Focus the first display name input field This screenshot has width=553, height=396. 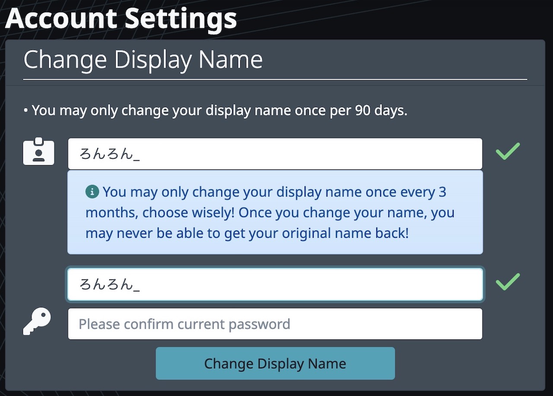click(275, 154)
